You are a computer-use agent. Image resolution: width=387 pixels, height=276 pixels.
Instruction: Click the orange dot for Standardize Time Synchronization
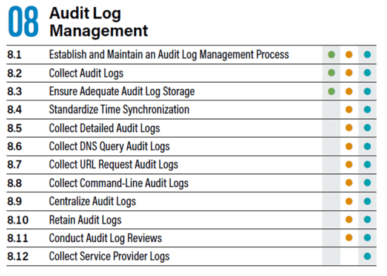coord(349,110)
